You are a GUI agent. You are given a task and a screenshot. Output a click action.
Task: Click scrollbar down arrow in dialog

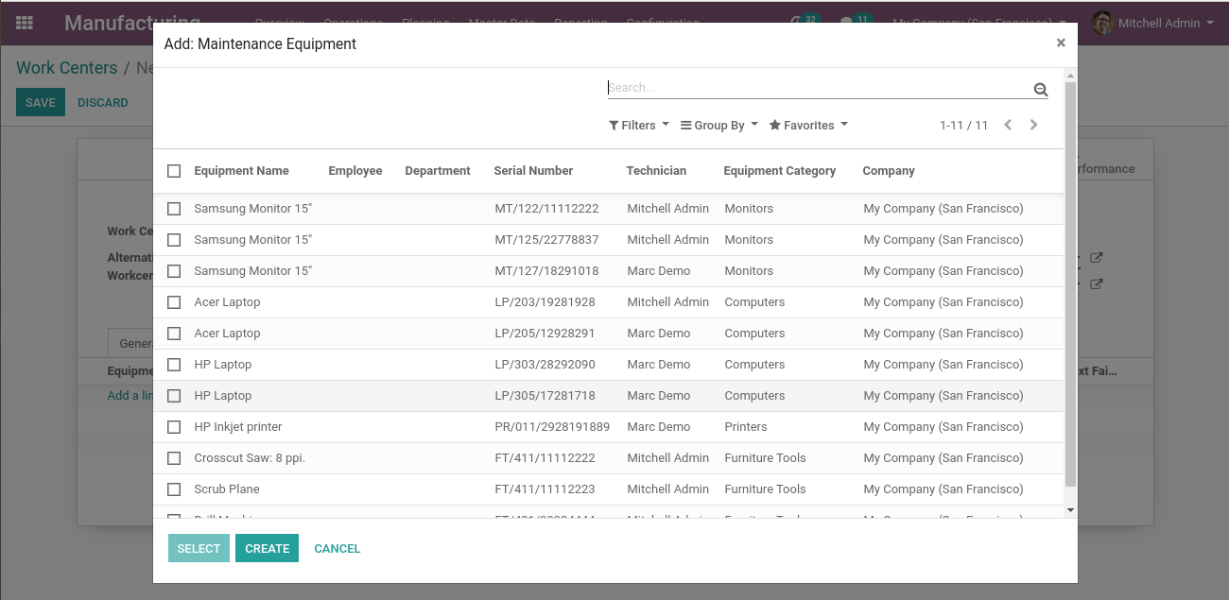(x=1070, y=510)
